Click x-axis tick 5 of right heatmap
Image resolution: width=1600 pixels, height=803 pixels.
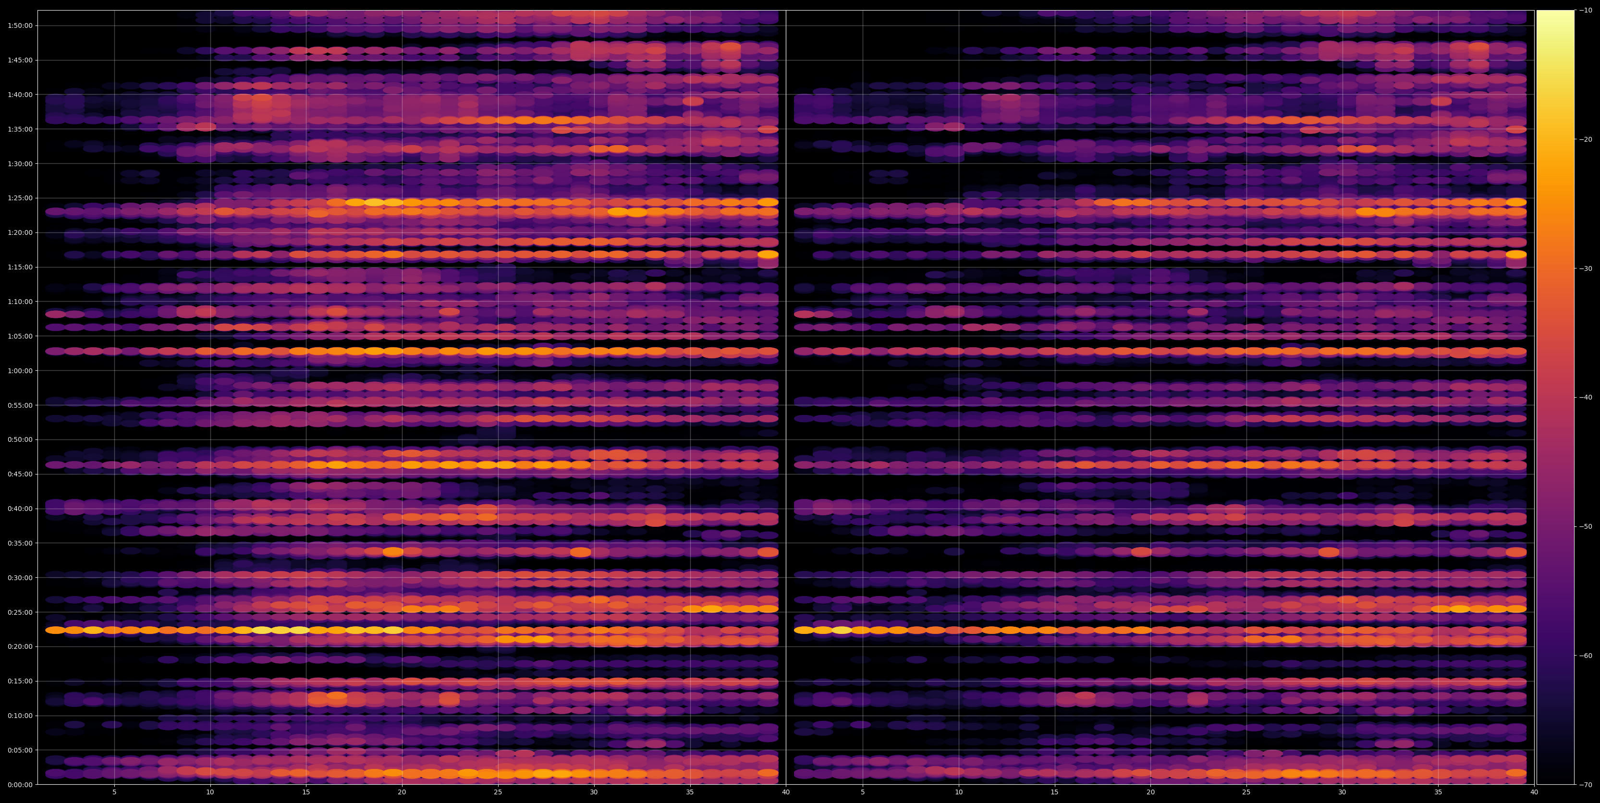tap(863, 792)
